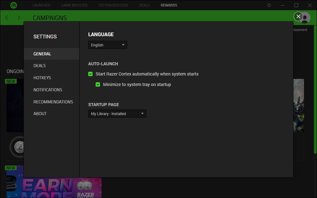
Task: Open the user profile avatar
Action: click(x=305, y=18)
